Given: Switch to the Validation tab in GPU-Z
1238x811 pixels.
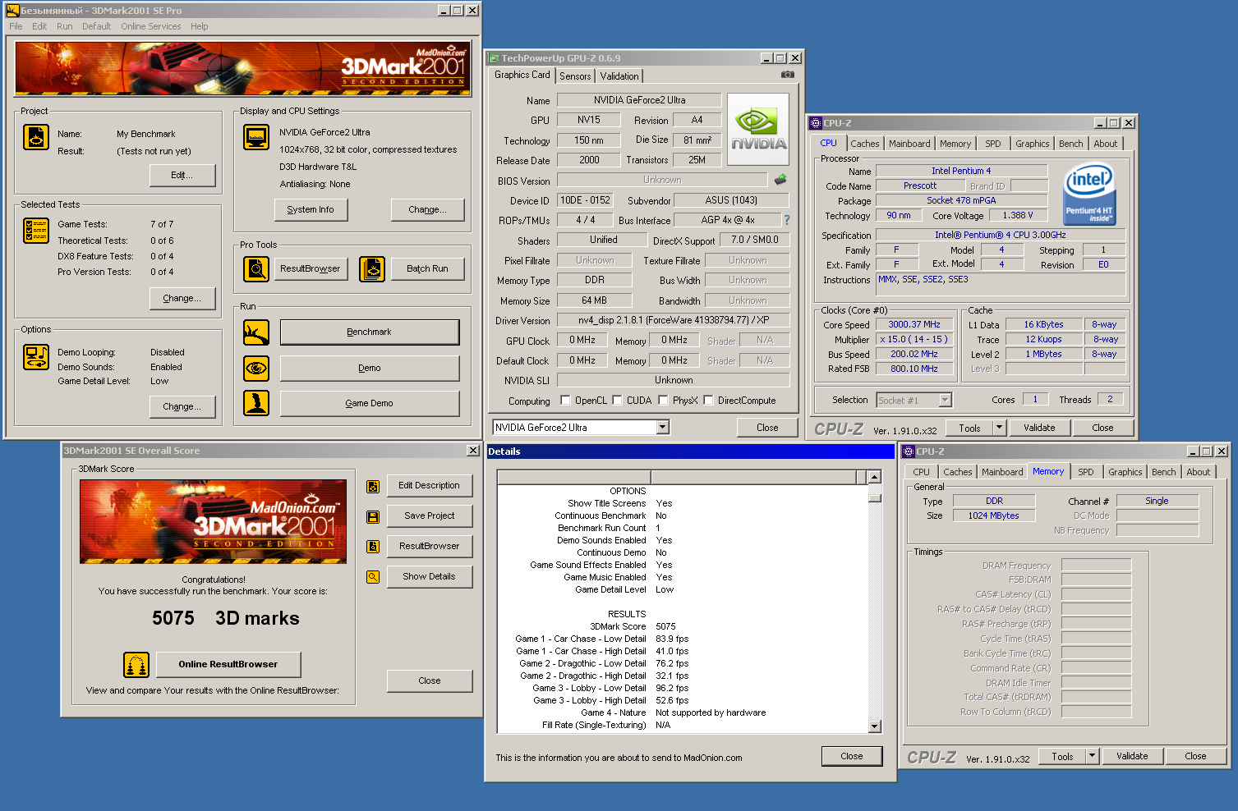Looking at the screenshot, I should pyautogui.click(x=619, y=76).
